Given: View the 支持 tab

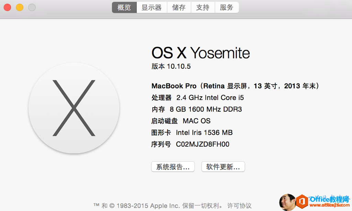Looking at the screenshot, I should coord(202,7).
